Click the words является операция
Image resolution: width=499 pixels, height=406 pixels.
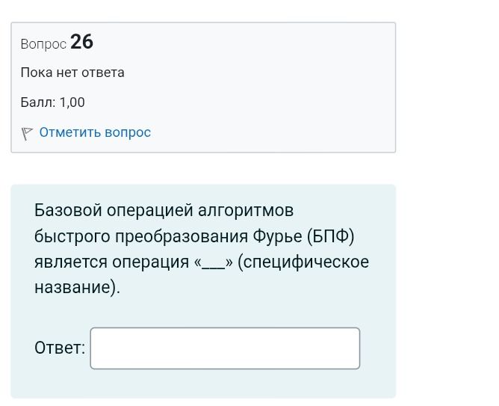[112, 262]
